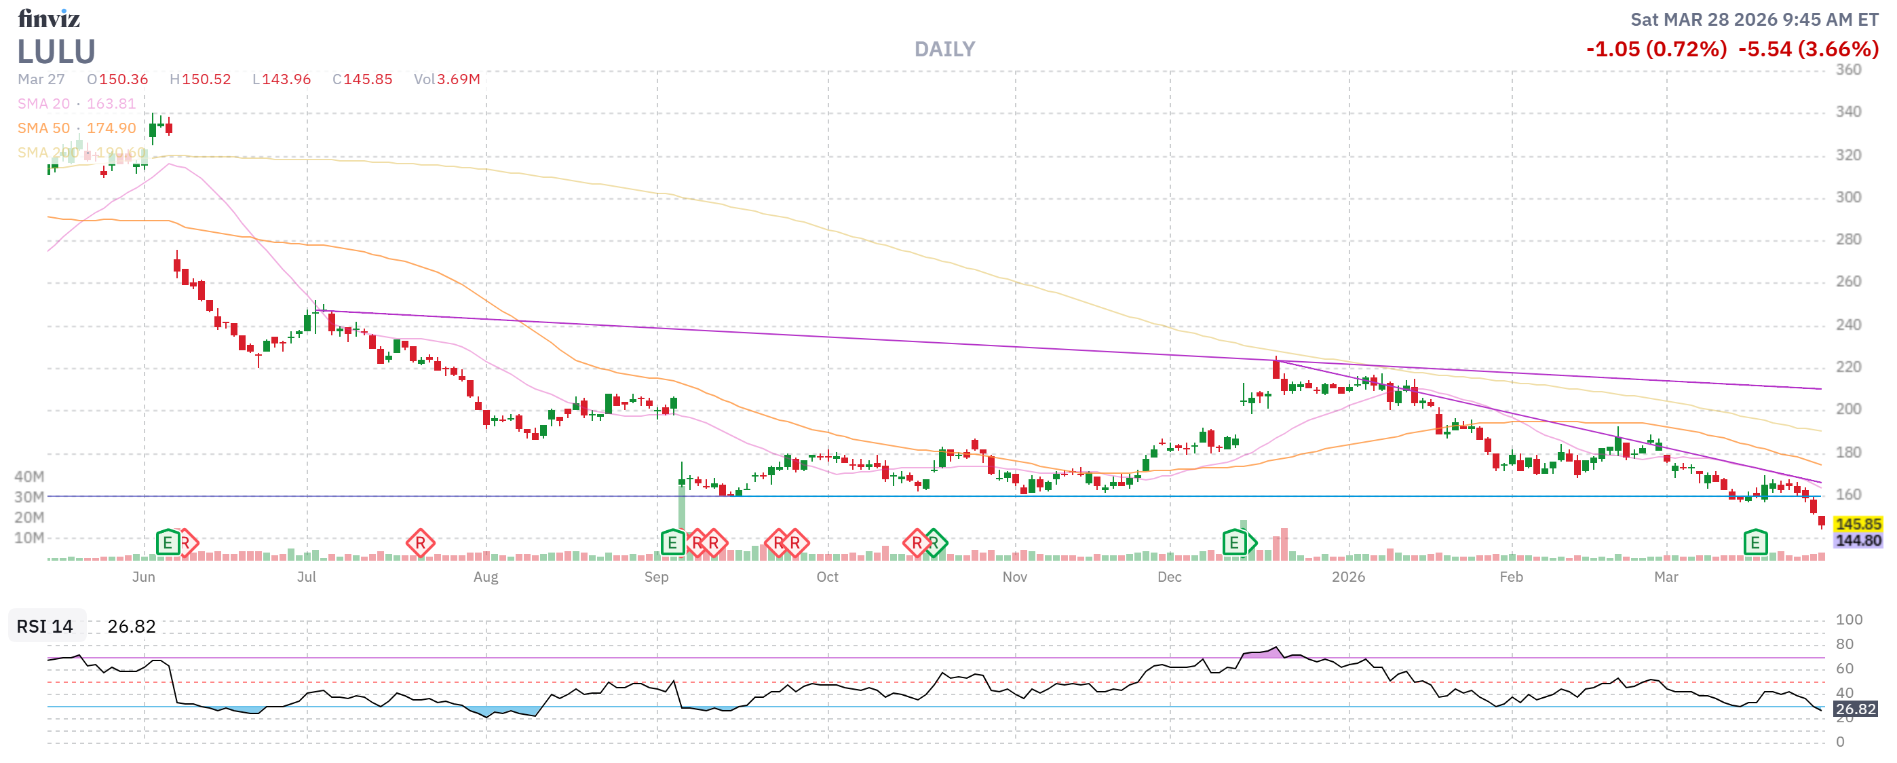
Task: Click the red R marker in October
Action: (x=916, y=544)
